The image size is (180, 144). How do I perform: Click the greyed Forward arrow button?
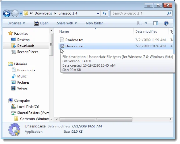15,13
